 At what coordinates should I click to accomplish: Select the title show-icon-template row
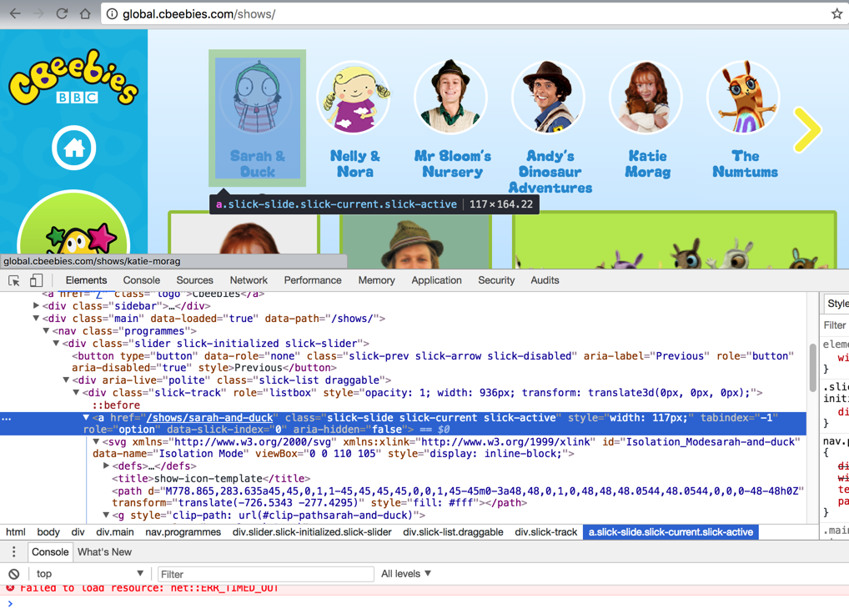211,478
